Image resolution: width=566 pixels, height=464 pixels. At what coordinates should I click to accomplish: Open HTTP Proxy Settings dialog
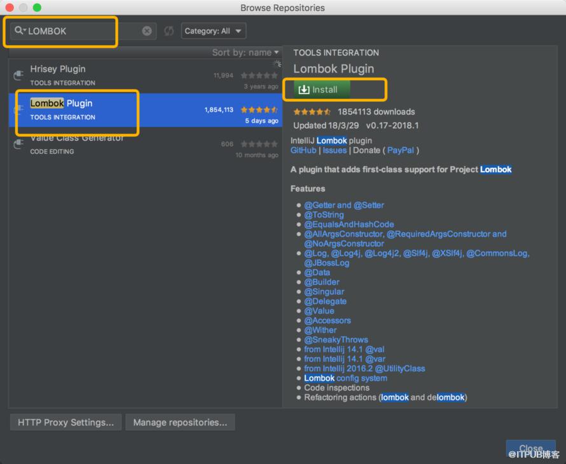click(66, 422)
